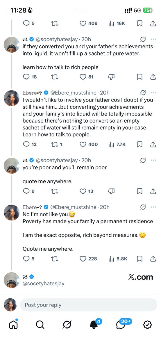Open Communities verified-badge icon in nav bar

[148, 325]
